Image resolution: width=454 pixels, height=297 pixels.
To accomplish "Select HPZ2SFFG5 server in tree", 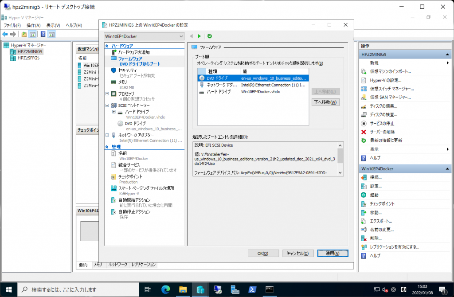I will (x=28, y=58).
